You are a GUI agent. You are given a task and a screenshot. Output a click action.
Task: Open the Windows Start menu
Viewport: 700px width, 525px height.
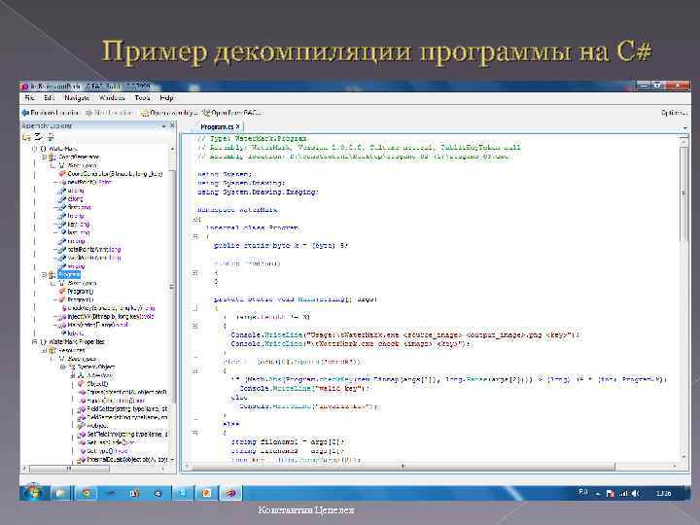[x=33, y=492]
